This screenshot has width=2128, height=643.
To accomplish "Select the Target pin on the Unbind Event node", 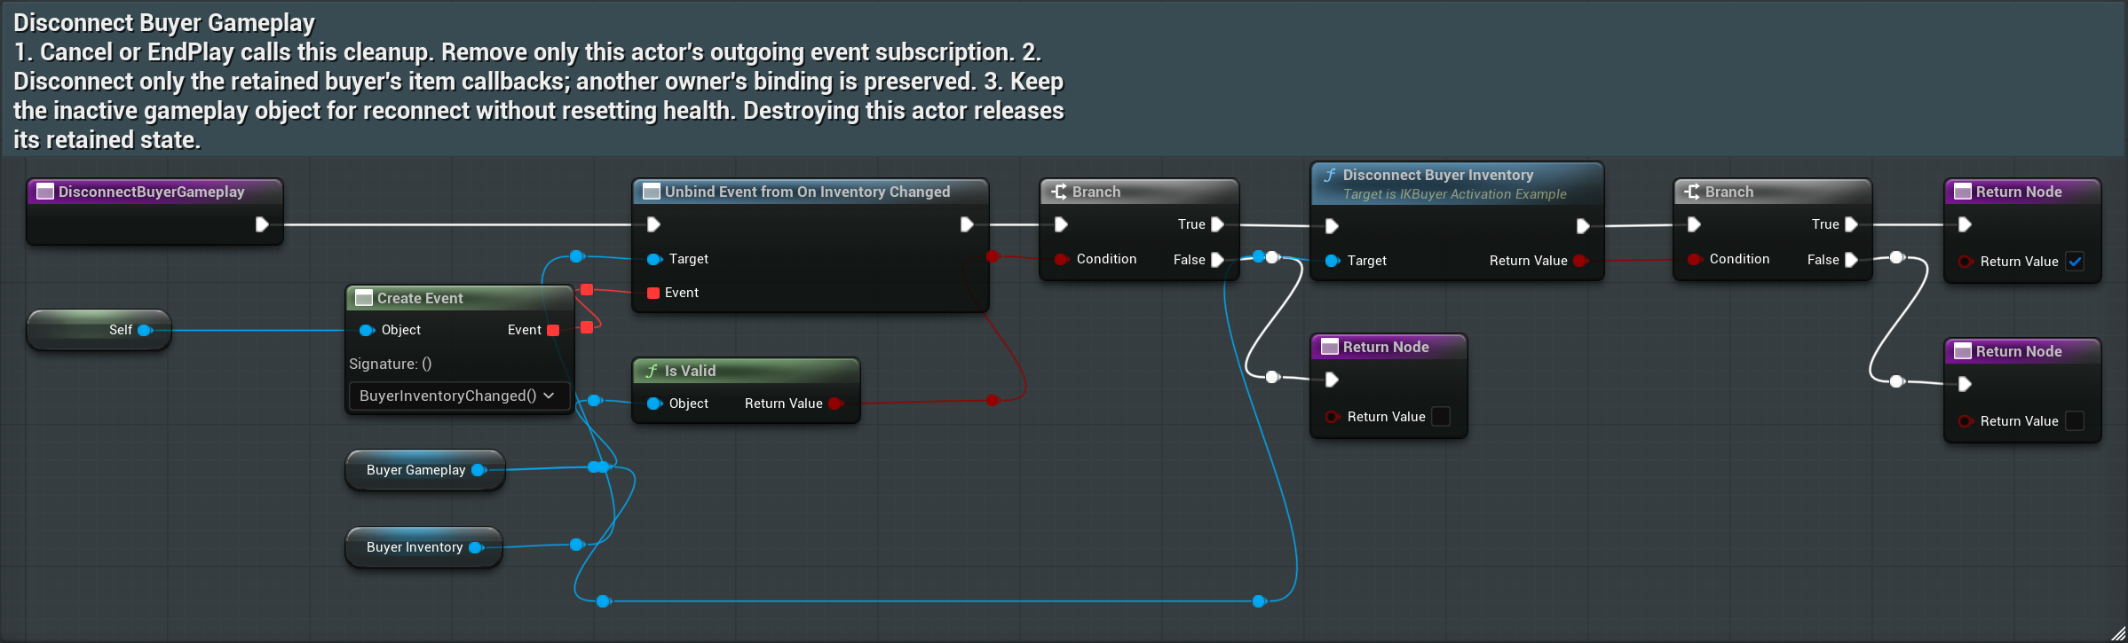I will click(654, 259).
